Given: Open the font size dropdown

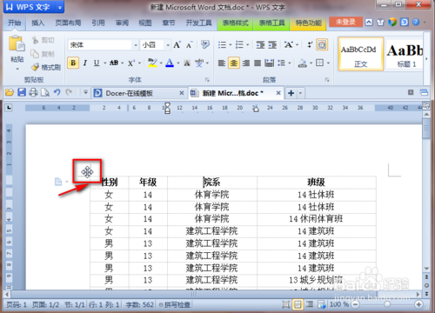Looking at the screenshot, I should 168,45.
